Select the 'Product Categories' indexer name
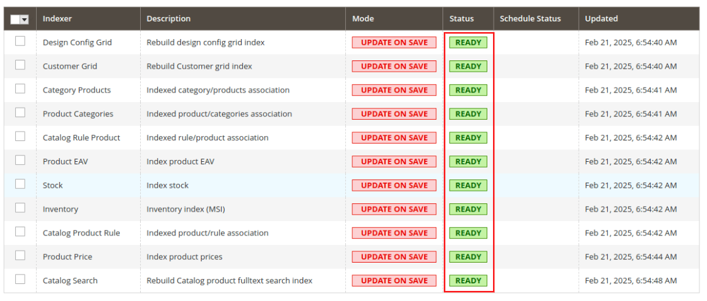707x301 pixels. point(78,114)
